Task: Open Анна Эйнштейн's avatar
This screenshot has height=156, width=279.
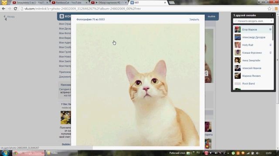Action: 238,60
